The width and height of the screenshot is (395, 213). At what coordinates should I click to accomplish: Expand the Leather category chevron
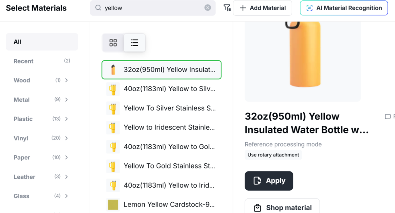66,177
